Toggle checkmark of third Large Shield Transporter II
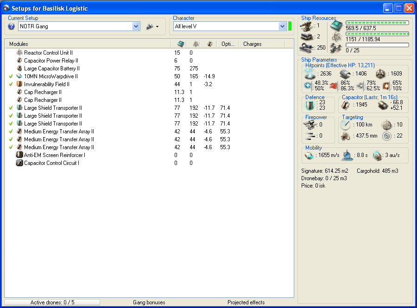The width and height of the screenshot is (417, 308). [11, 124]
